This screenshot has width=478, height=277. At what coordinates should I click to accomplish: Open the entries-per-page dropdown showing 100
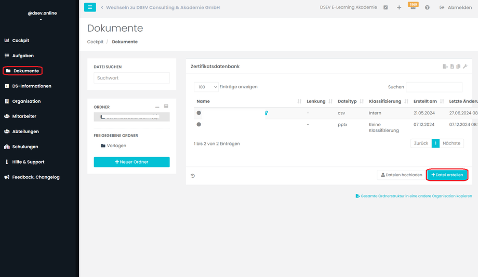click(x=207, y=87)
